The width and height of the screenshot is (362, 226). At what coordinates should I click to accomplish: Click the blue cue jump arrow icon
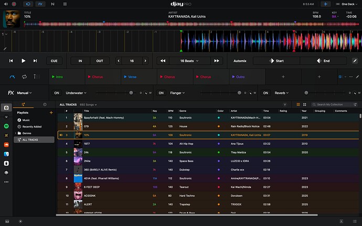click(13, 77)
